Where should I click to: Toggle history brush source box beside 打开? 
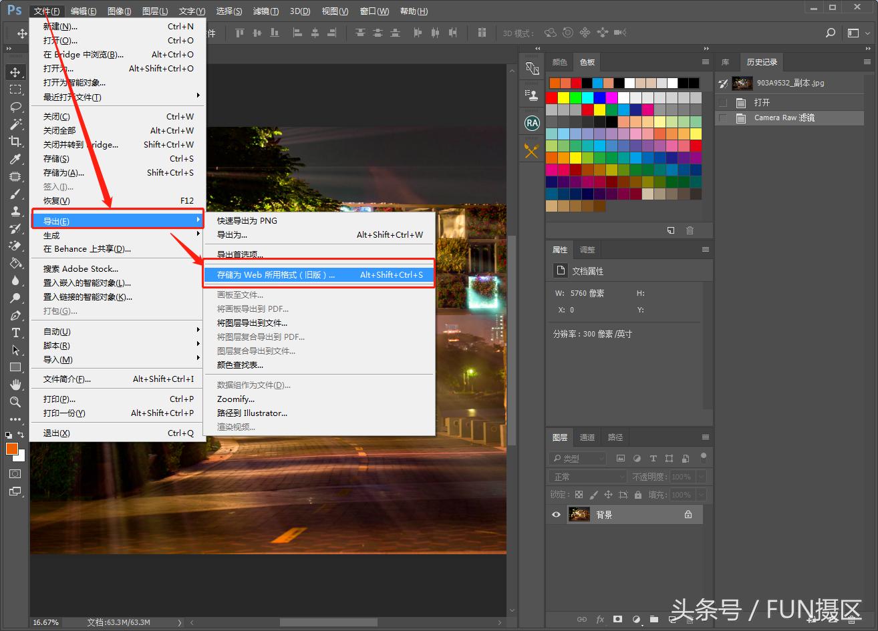(722, 103)
